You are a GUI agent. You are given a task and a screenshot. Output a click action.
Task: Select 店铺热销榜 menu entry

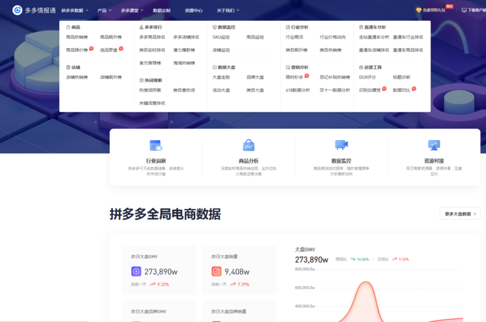(77, 77)
